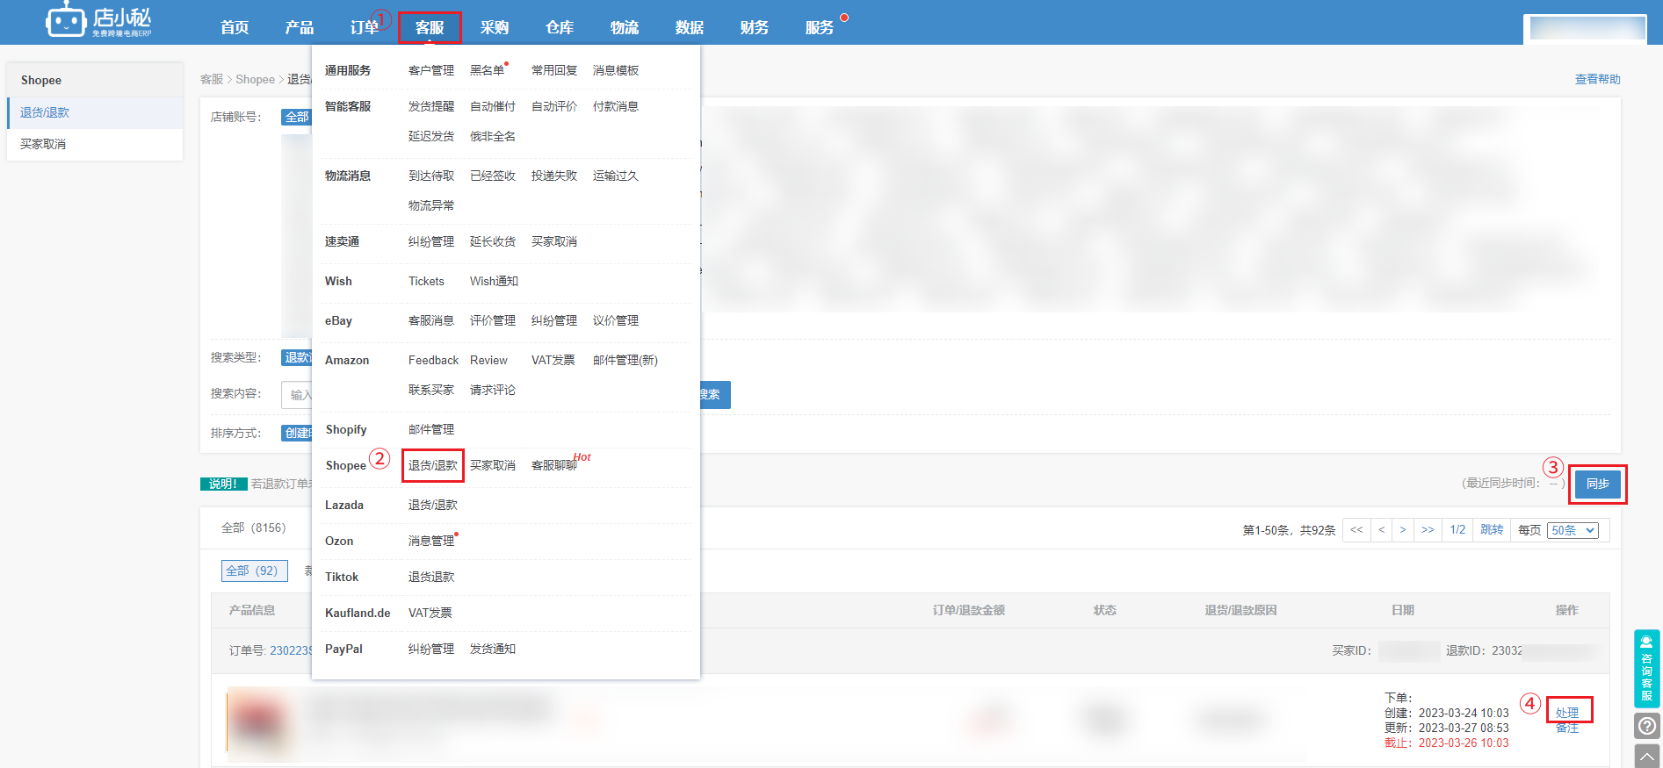Screen dimensions: 1663x768
Task: Open 消息模板 under 通用服务
Action: [616, 70]
